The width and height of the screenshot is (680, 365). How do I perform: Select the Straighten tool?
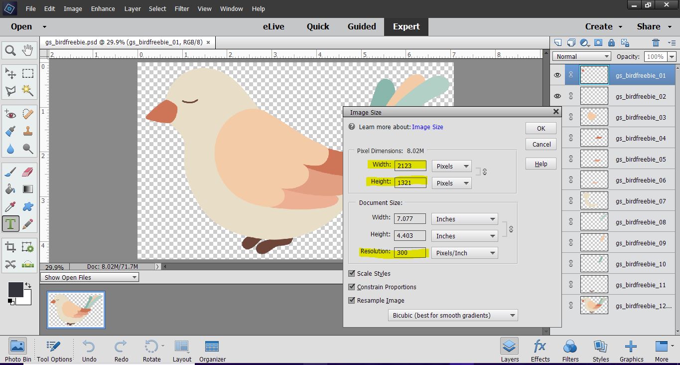tap(27, 264)
